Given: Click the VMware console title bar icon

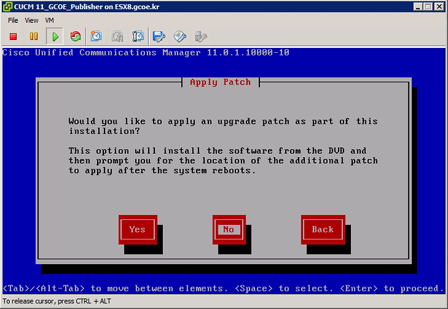Looking at the screenshot, I should tap(7, 7).
